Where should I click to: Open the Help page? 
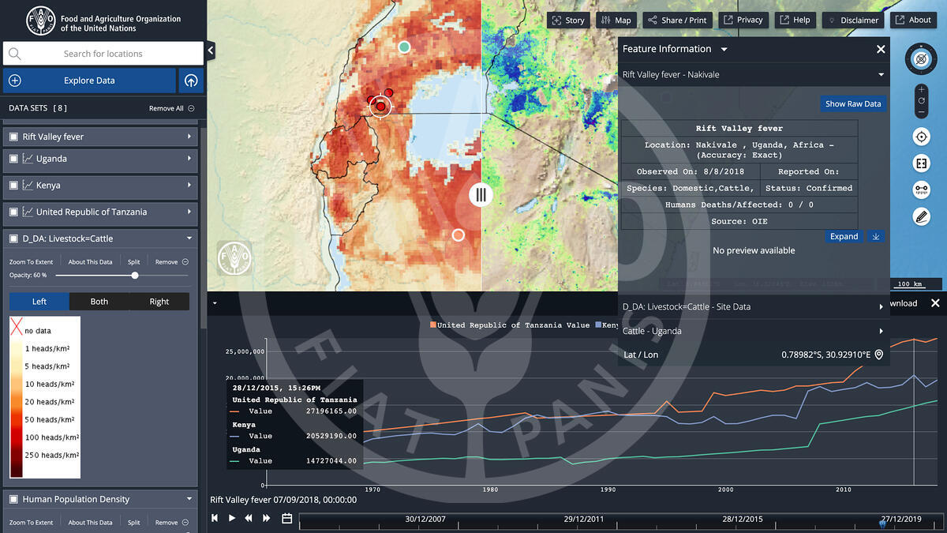tap(794, 20)
